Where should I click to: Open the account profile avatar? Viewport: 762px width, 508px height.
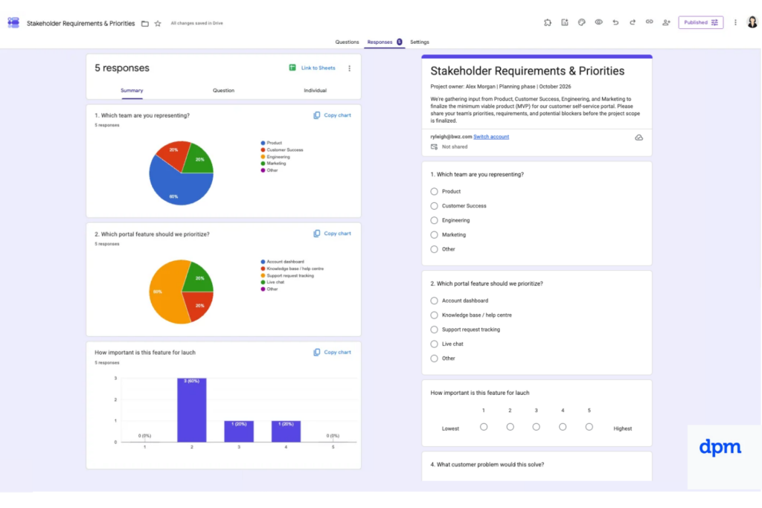(752, 22)
